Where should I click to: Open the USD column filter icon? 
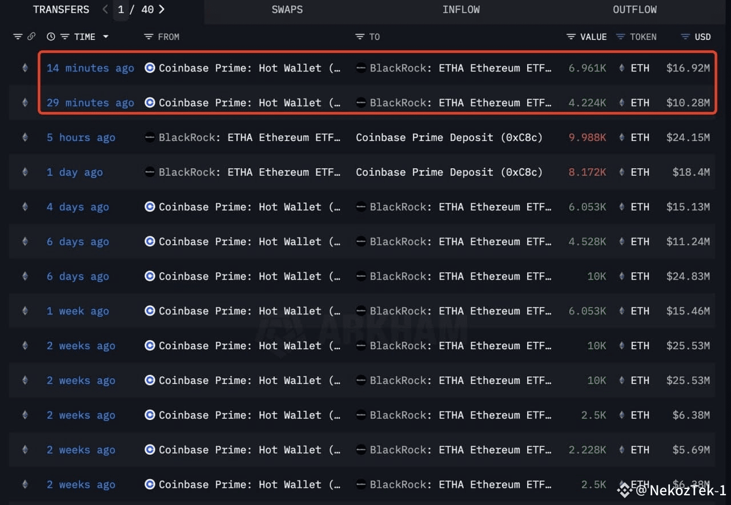coord(686,37)
